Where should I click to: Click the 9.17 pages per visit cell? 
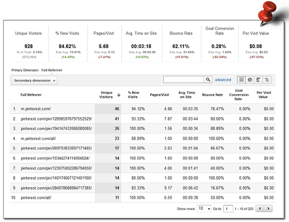tap(168, 188)
